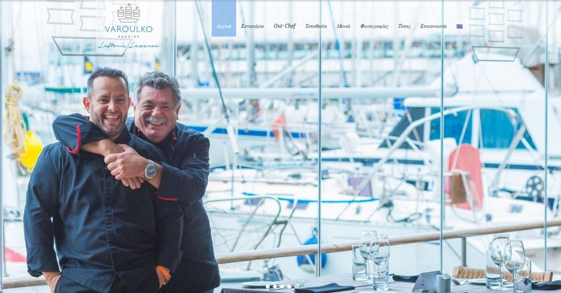561x293 pixels.
Task: Switch to the fourth slideshow dot
Action: click(x=289, y=286)
